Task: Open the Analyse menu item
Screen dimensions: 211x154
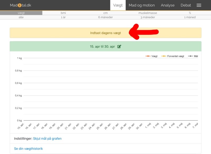Action: (168, 5)
